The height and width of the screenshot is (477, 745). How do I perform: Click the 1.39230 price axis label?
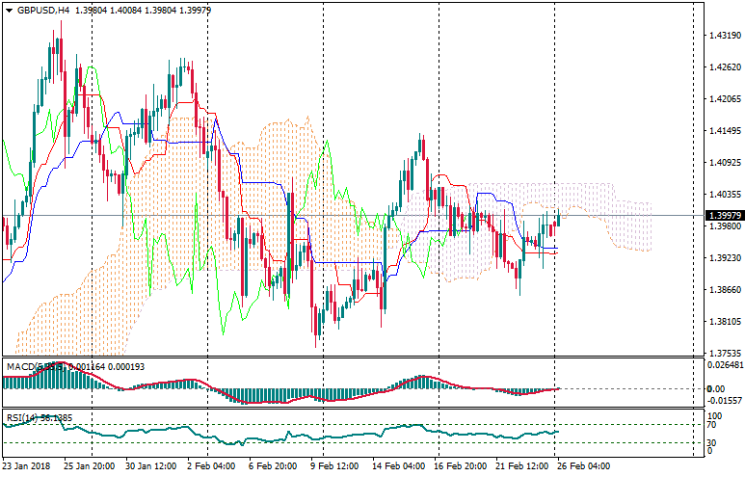724,257
